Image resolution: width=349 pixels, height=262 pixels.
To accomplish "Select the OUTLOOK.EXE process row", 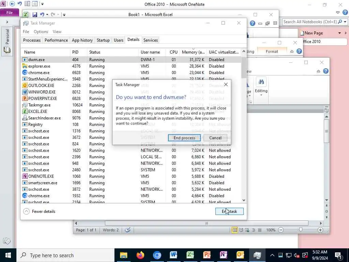I will 67,86.
